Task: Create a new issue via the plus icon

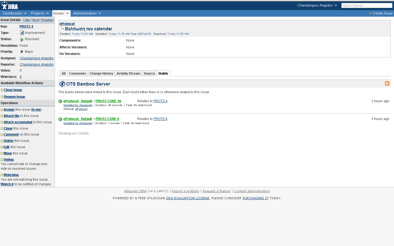Action: tap(370, 13)
